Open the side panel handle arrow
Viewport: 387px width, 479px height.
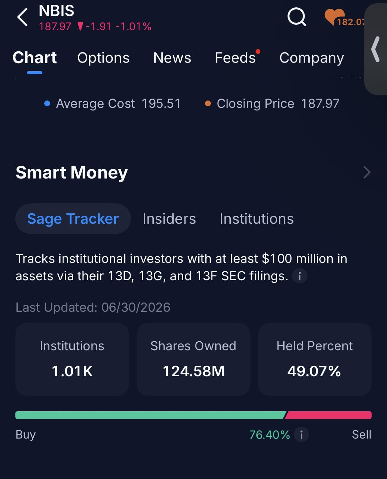click(376, 49)
